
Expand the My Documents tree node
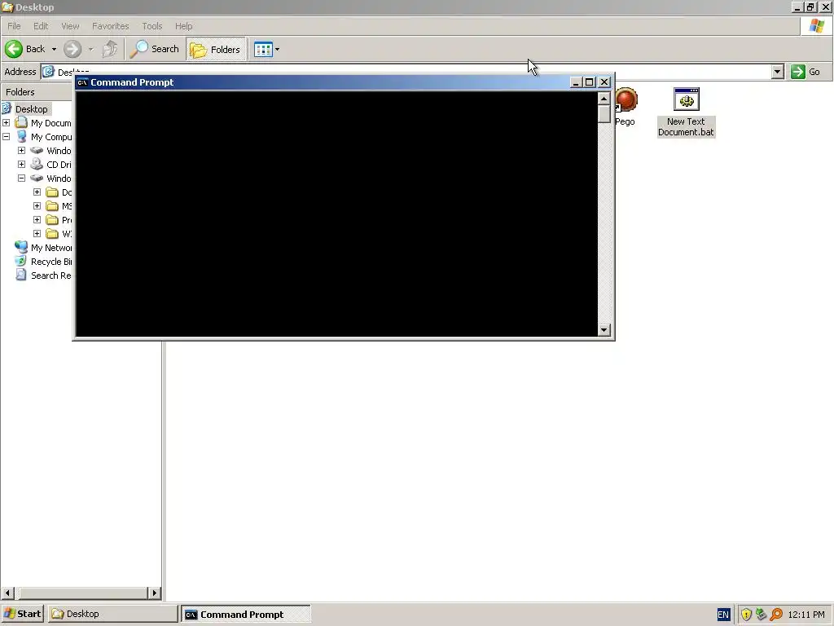pyautogui.click(x=7, y=122)
